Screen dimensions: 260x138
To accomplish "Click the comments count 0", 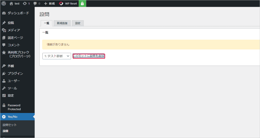I will pyautogui.click(x=39, y=4).
